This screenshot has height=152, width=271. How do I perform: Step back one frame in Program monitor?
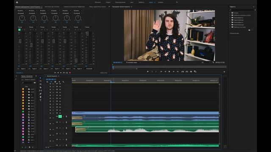coord(165,71)
